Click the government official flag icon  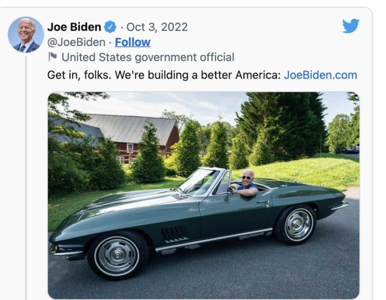tap(53, 56)
